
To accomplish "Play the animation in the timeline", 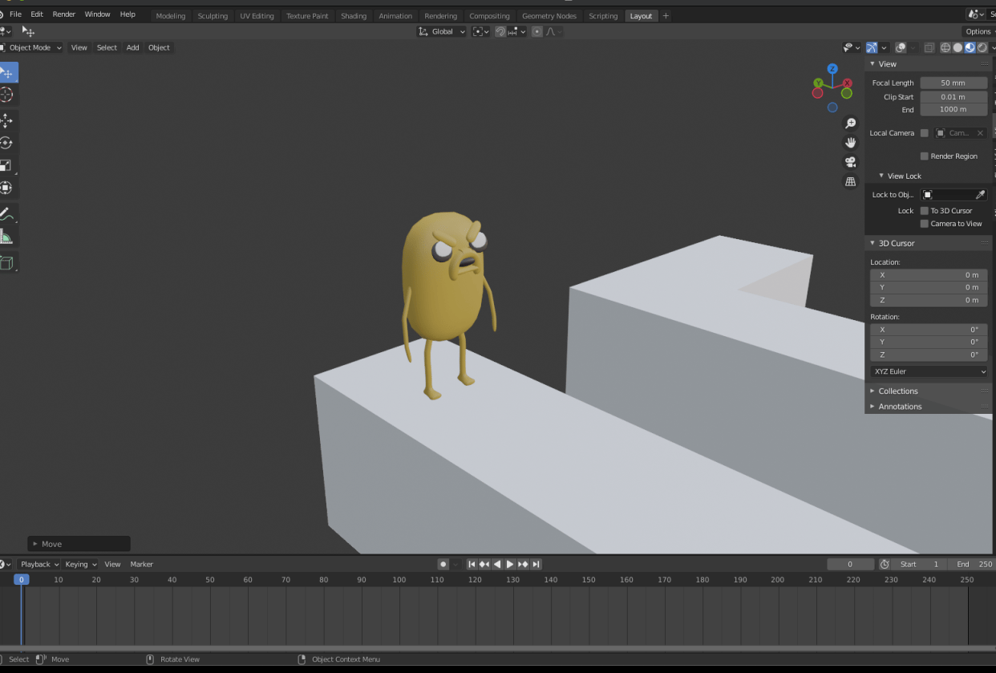I will point(510,564).
